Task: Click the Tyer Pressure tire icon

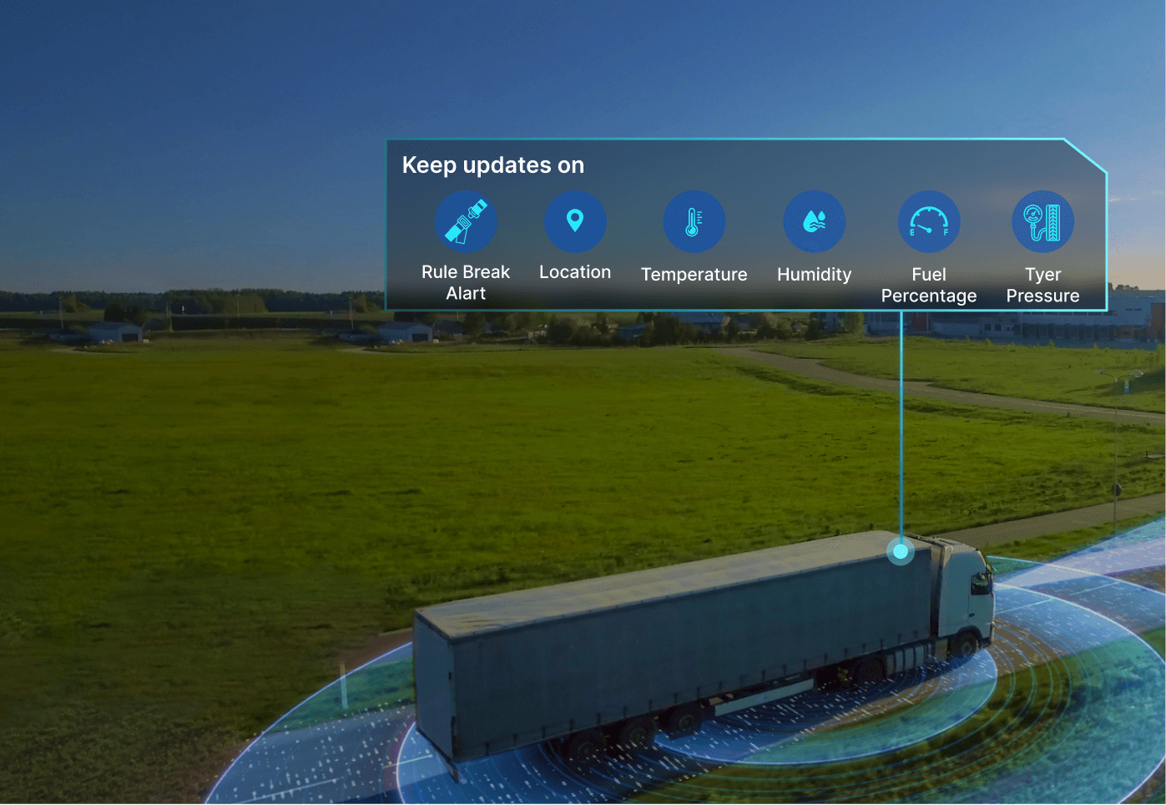Action: point(1042,221)
